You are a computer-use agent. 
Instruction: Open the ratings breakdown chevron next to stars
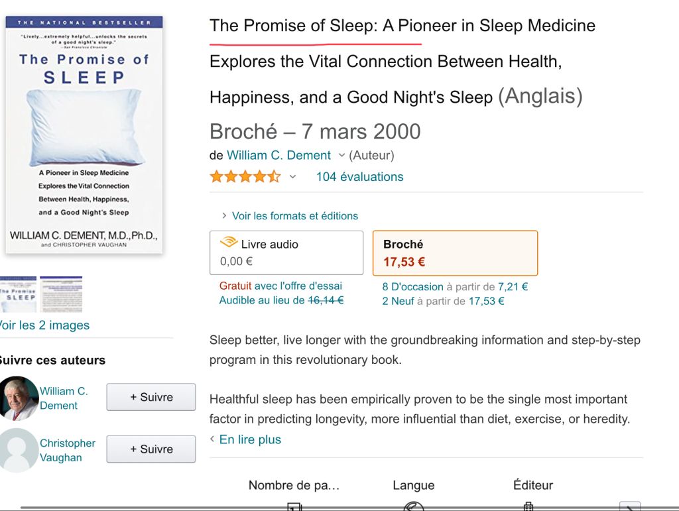point(292,177)
